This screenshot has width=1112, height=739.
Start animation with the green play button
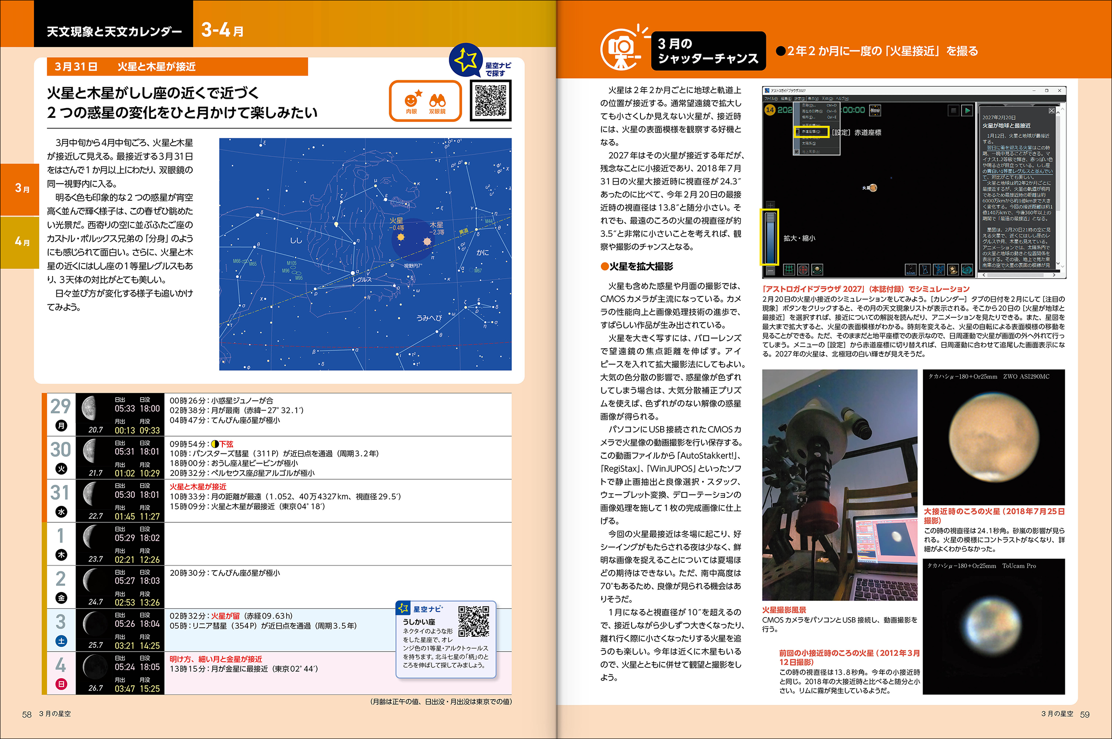click(x=967, y=111)
